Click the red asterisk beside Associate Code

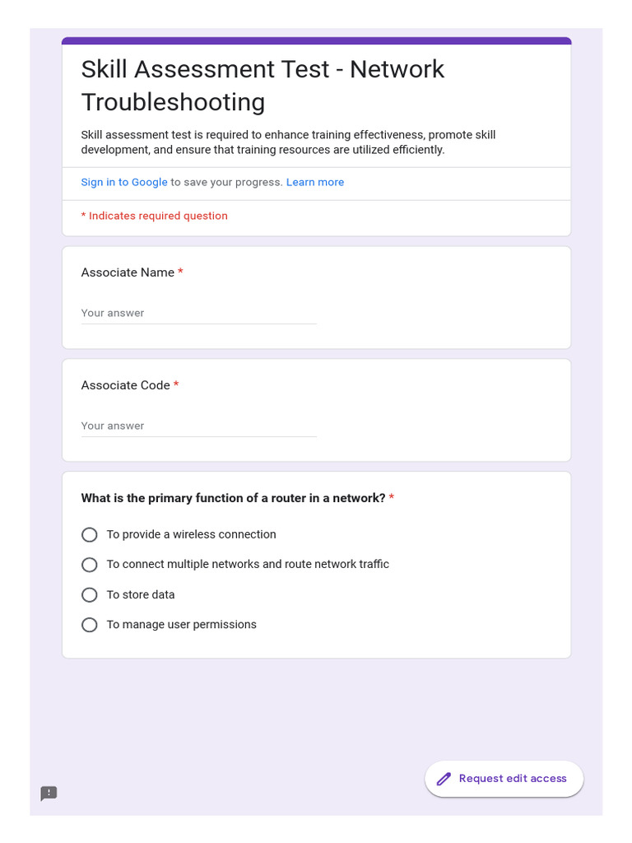(x=176, y=385)
